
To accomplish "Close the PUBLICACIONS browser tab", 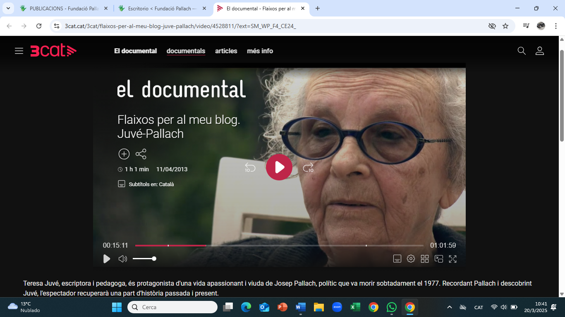I will (x=106, y=8).
